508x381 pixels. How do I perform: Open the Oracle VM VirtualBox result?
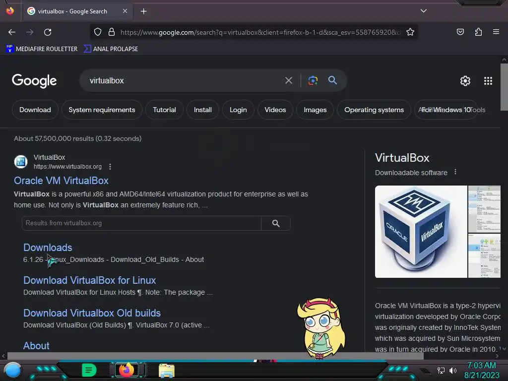click(61, 181)
